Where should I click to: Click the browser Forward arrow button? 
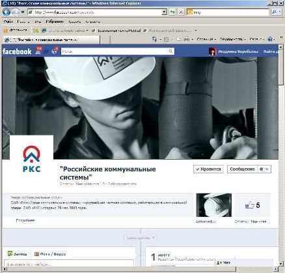click(x=15, y=12)
